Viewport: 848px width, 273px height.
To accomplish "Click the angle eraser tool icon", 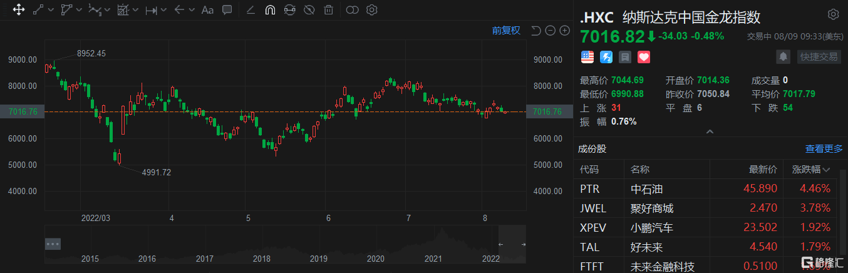I will (251, 10).
